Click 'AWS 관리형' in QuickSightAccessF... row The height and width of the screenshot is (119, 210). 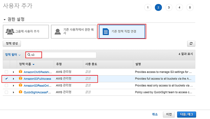tap(64, 92)
